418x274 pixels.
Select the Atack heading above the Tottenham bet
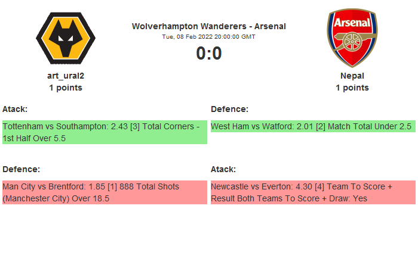click(x=15, y=109)
